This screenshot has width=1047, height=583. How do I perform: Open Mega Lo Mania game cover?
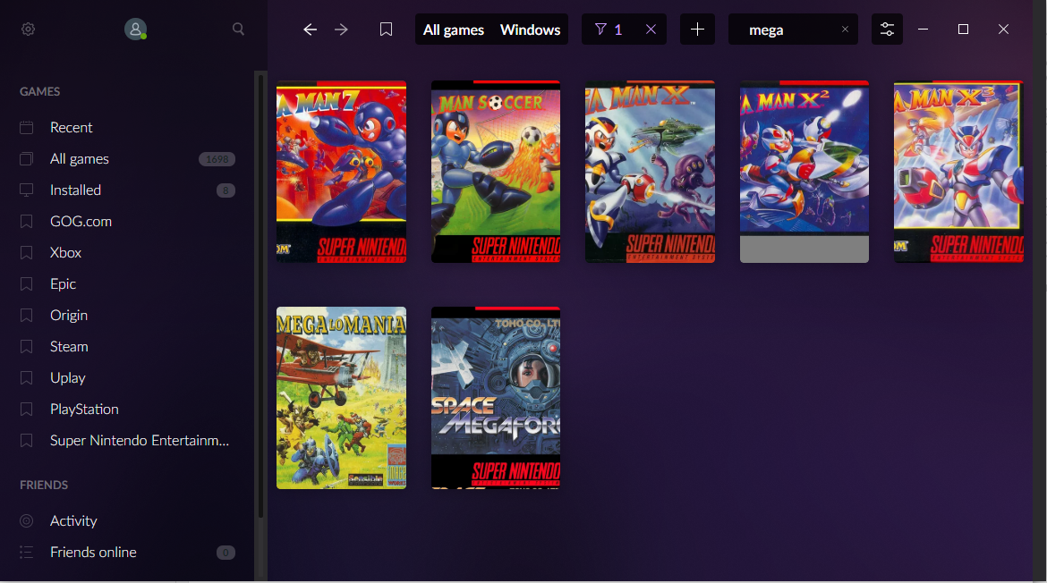coord(341,397)
